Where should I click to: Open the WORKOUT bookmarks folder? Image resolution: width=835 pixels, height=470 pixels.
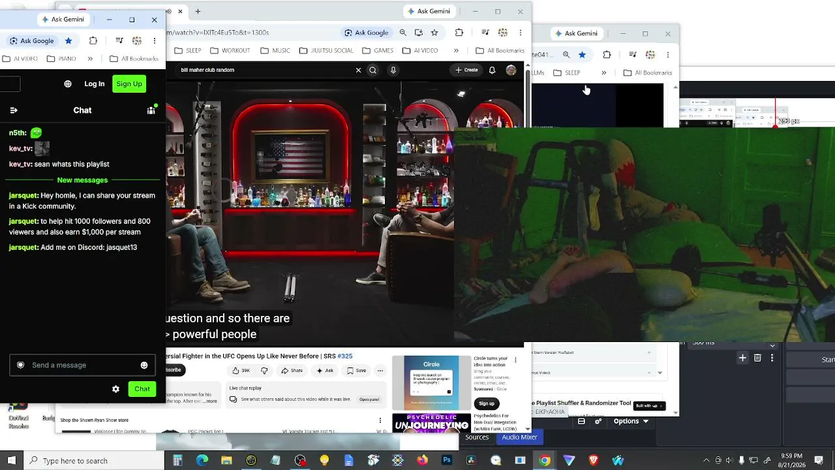point(230,50)
